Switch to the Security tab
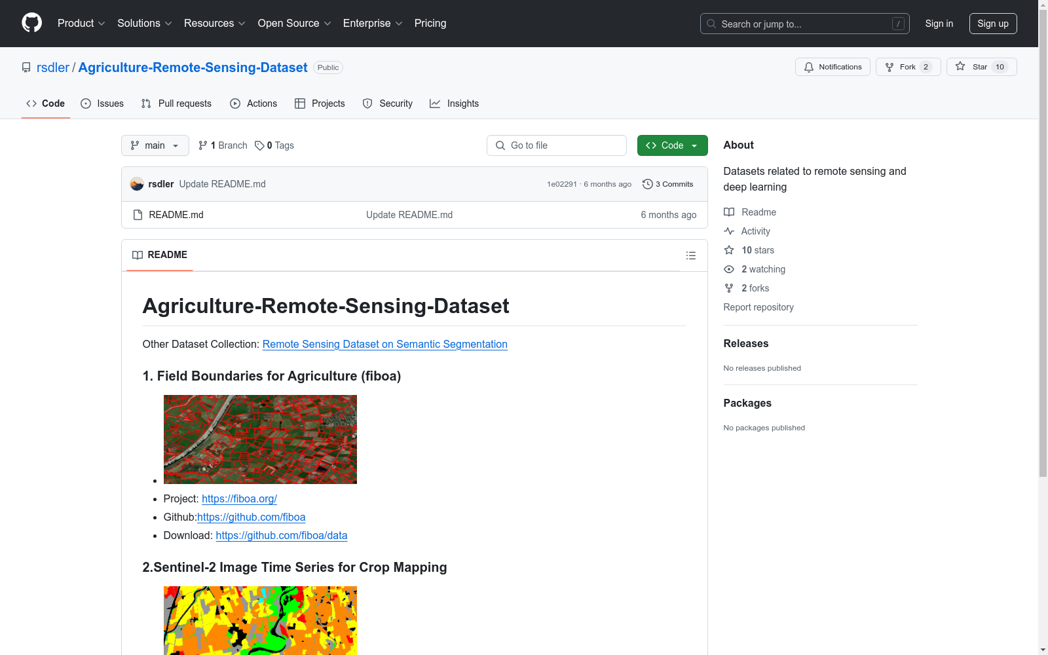This screenshot has width=1048, height=655. tap(387, 103)
